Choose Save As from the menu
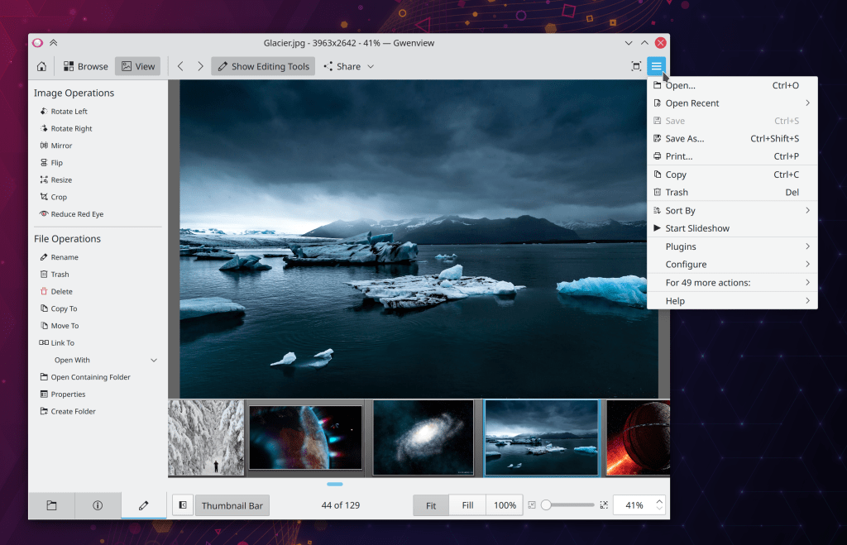 685,139
